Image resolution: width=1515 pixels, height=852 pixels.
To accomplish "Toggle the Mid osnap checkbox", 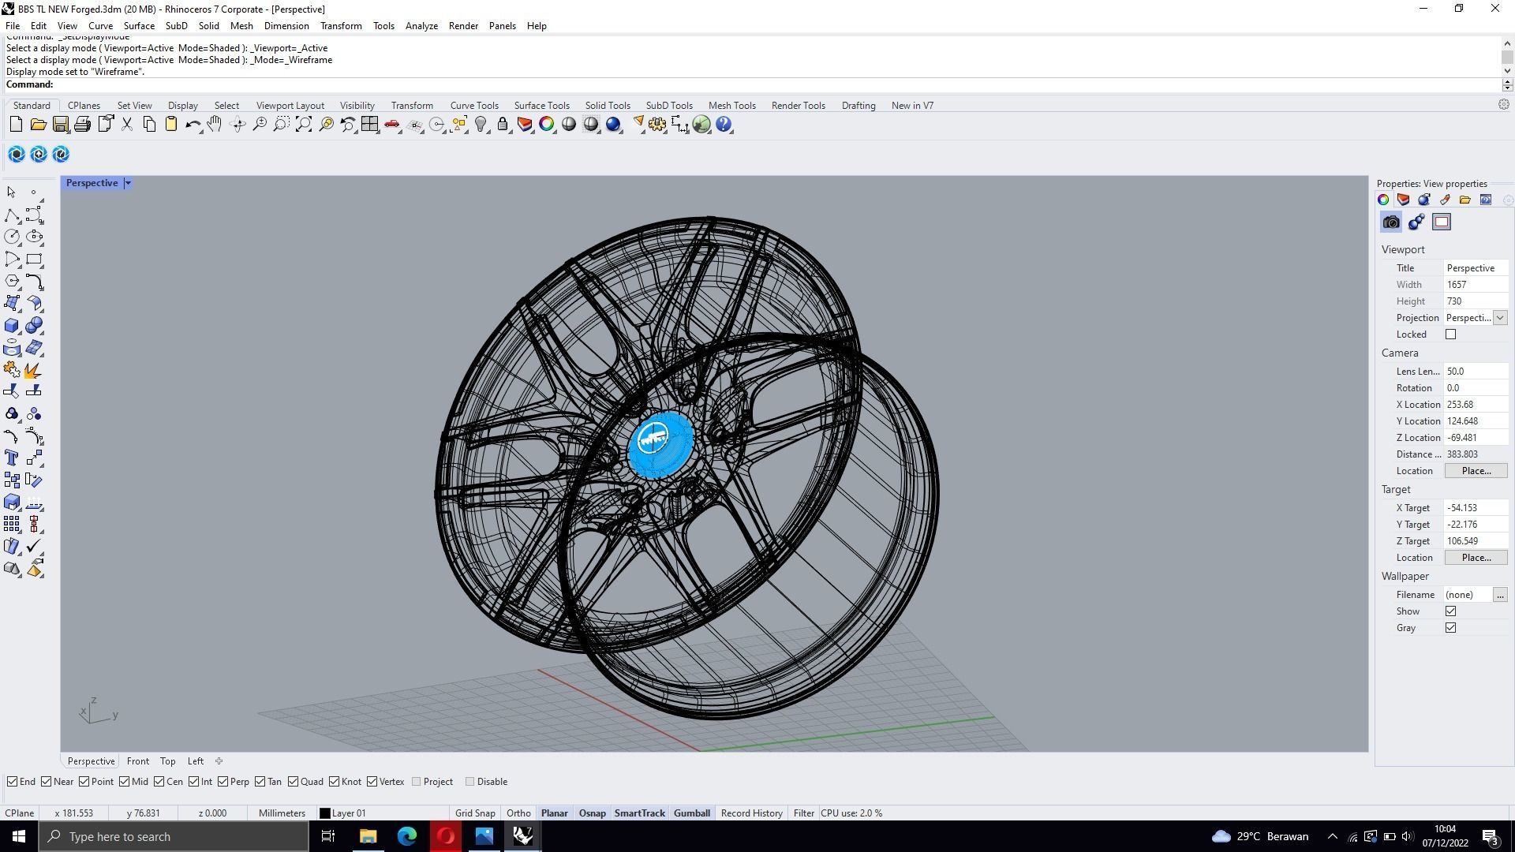I will point(124,782).
